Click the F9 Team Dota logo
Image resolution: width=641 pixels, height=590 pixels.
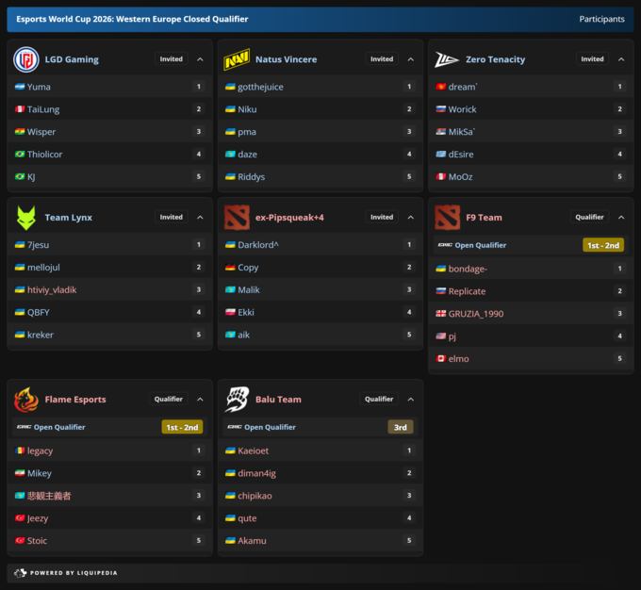447,218
